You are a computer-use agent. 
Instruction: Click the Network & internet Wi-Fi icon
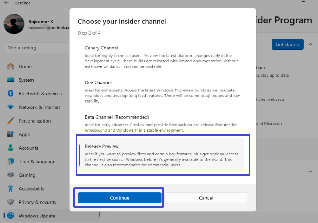[11, 107]
